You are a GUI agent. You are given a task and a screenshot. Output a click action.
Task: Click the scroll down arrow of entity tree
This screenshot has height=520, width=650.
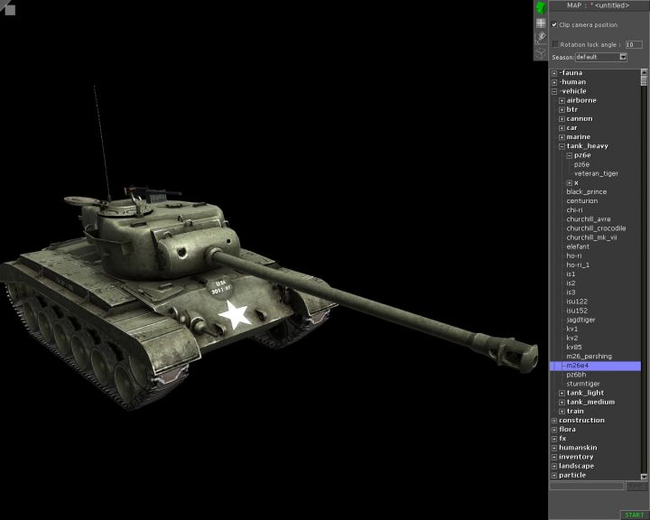point(645,476)
